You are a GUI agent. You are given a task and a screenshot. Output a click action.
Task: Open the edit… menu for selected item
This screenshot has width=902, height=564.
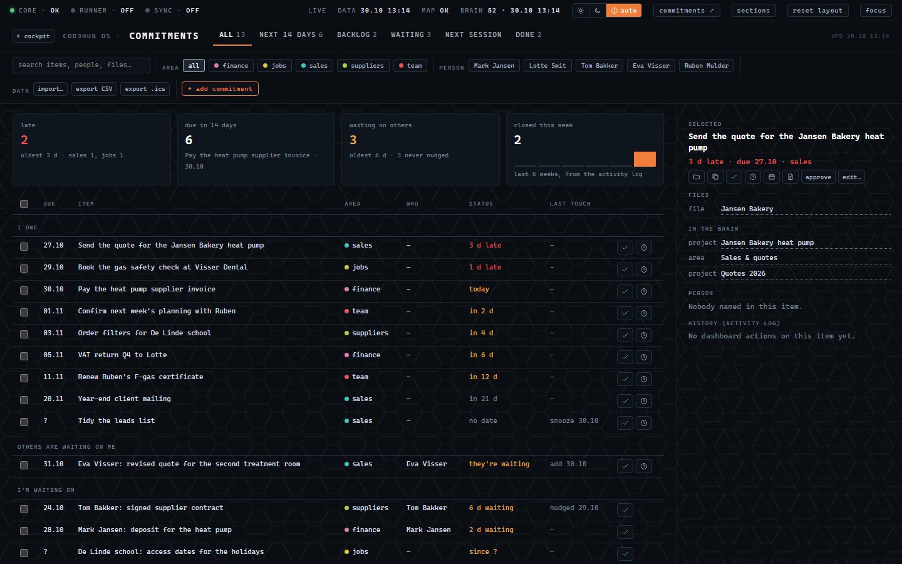click(x=851, y=177)
